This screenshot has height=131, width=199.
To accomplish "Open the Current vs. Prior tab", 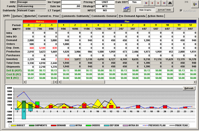I will coord(49,16).
